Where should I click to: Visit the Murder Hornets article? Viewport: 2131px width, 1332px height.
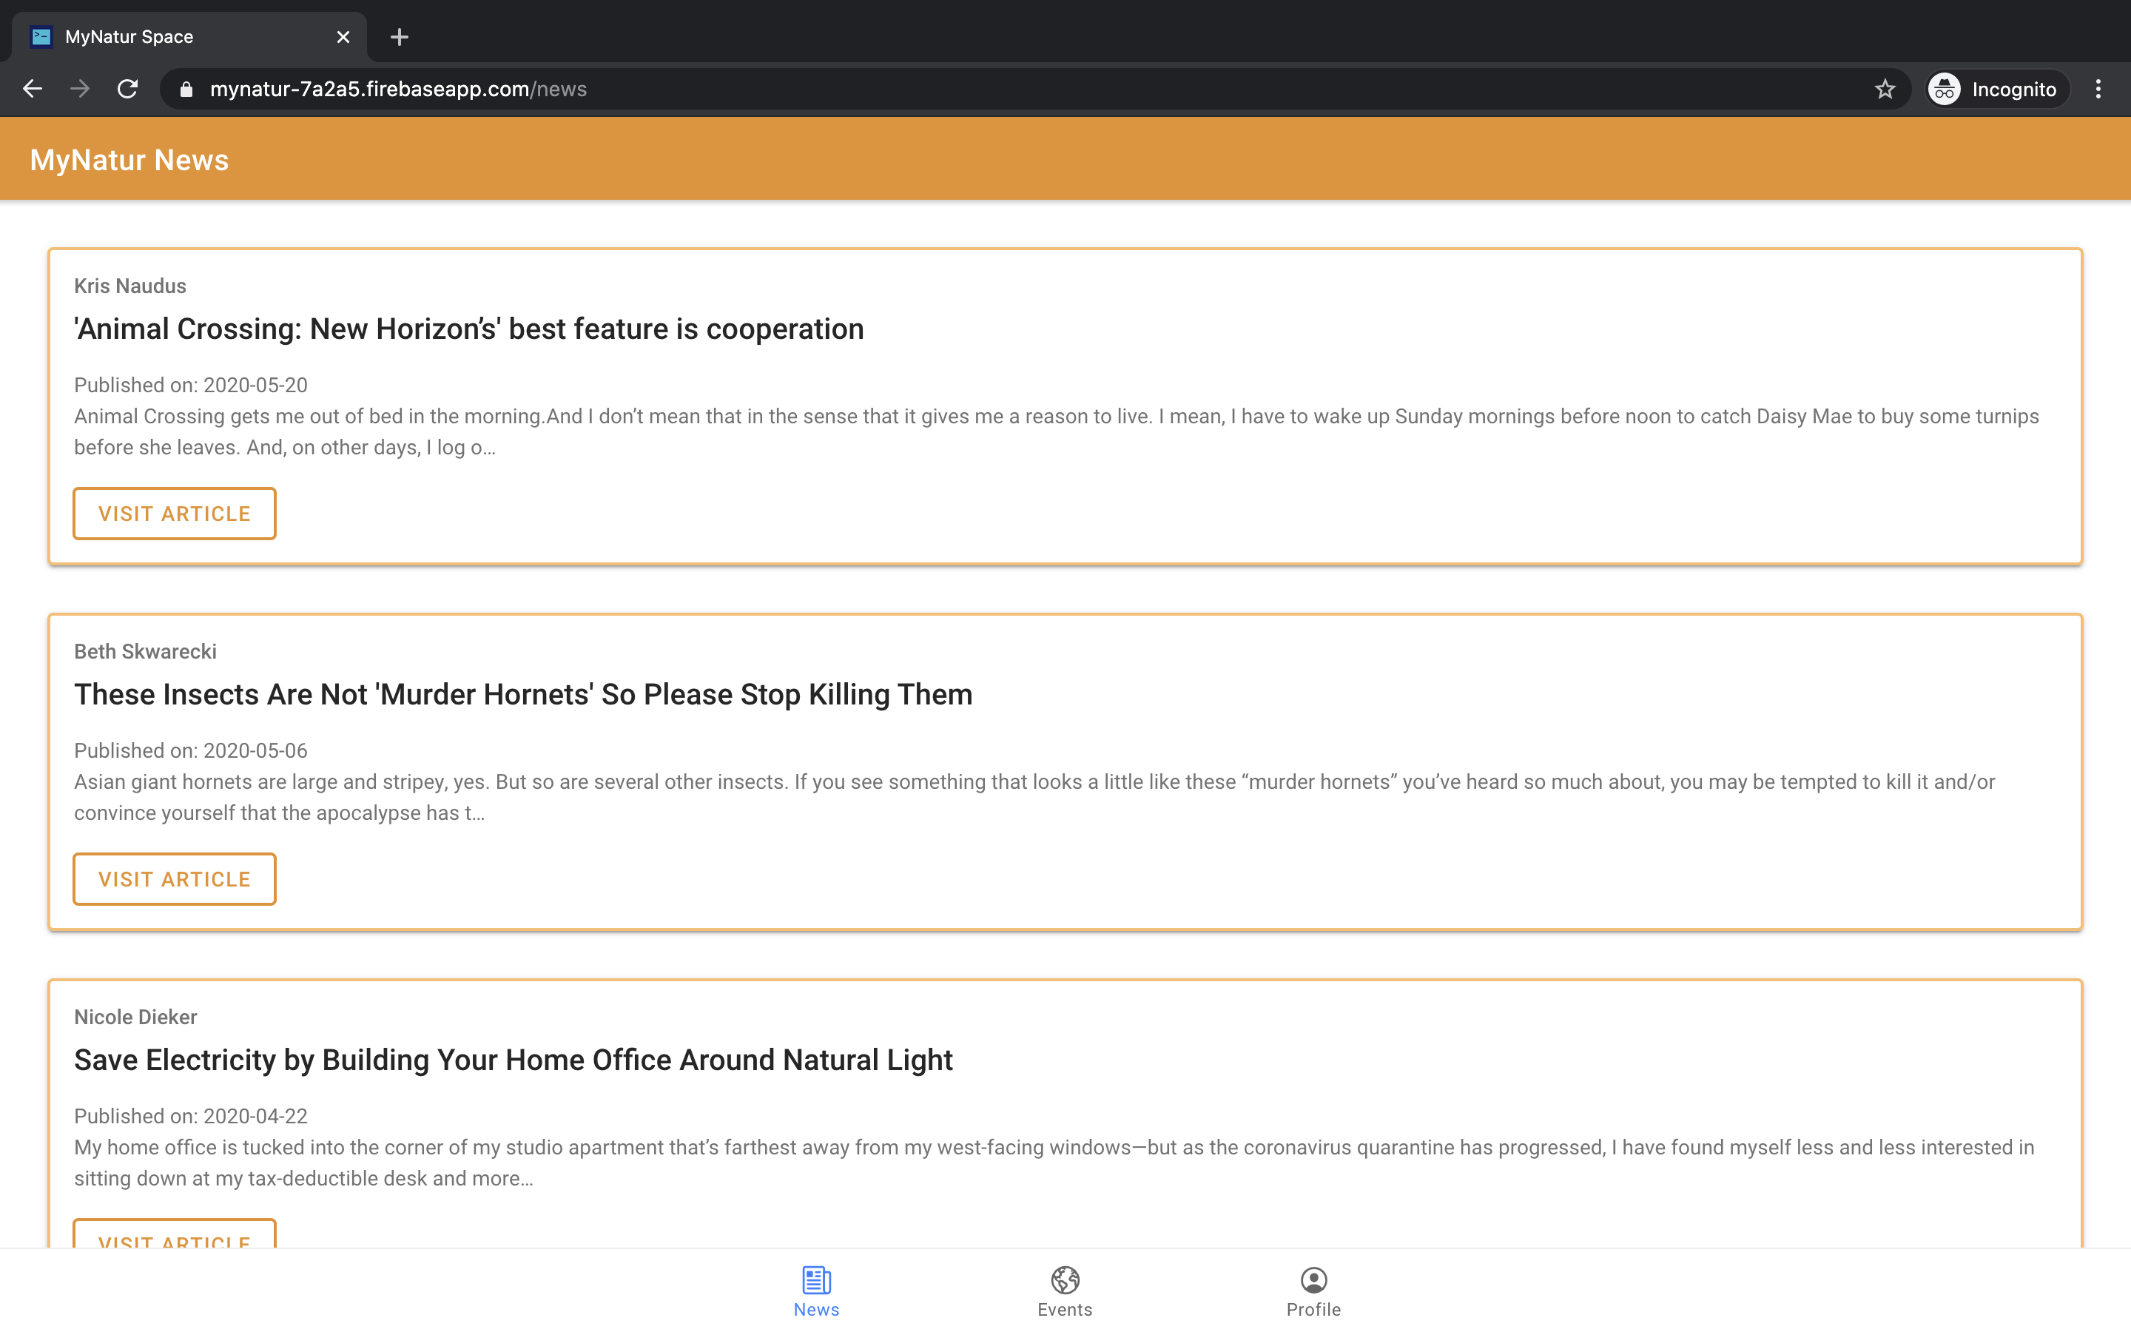pos(175,879)
